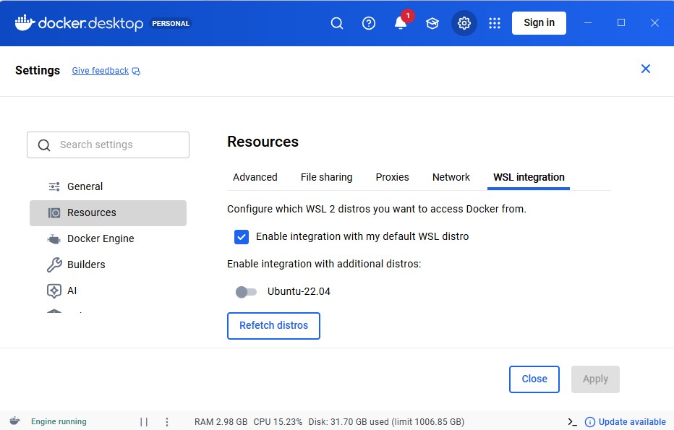Click the General sliders icon in the sidebar
The height and width of the screenshot is (430, 674).
[x=54, y=186]
